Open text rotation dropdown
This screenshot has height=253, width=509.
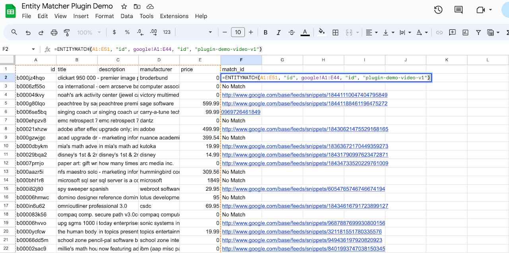point(422,33)
